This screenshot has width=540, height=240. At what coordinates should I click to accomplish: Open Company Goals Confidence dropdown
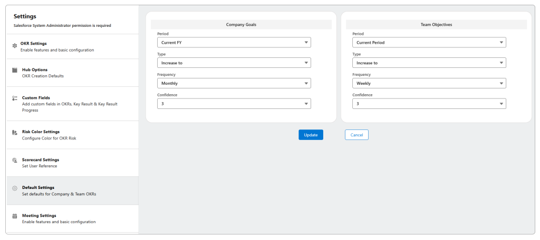tap(234, 104)
